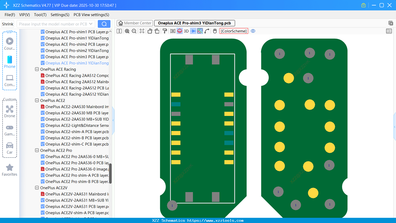Open Oneplus ACE2V-shim-A PCB layer file
The image size is (396, 223).
[x=75, y=213]
